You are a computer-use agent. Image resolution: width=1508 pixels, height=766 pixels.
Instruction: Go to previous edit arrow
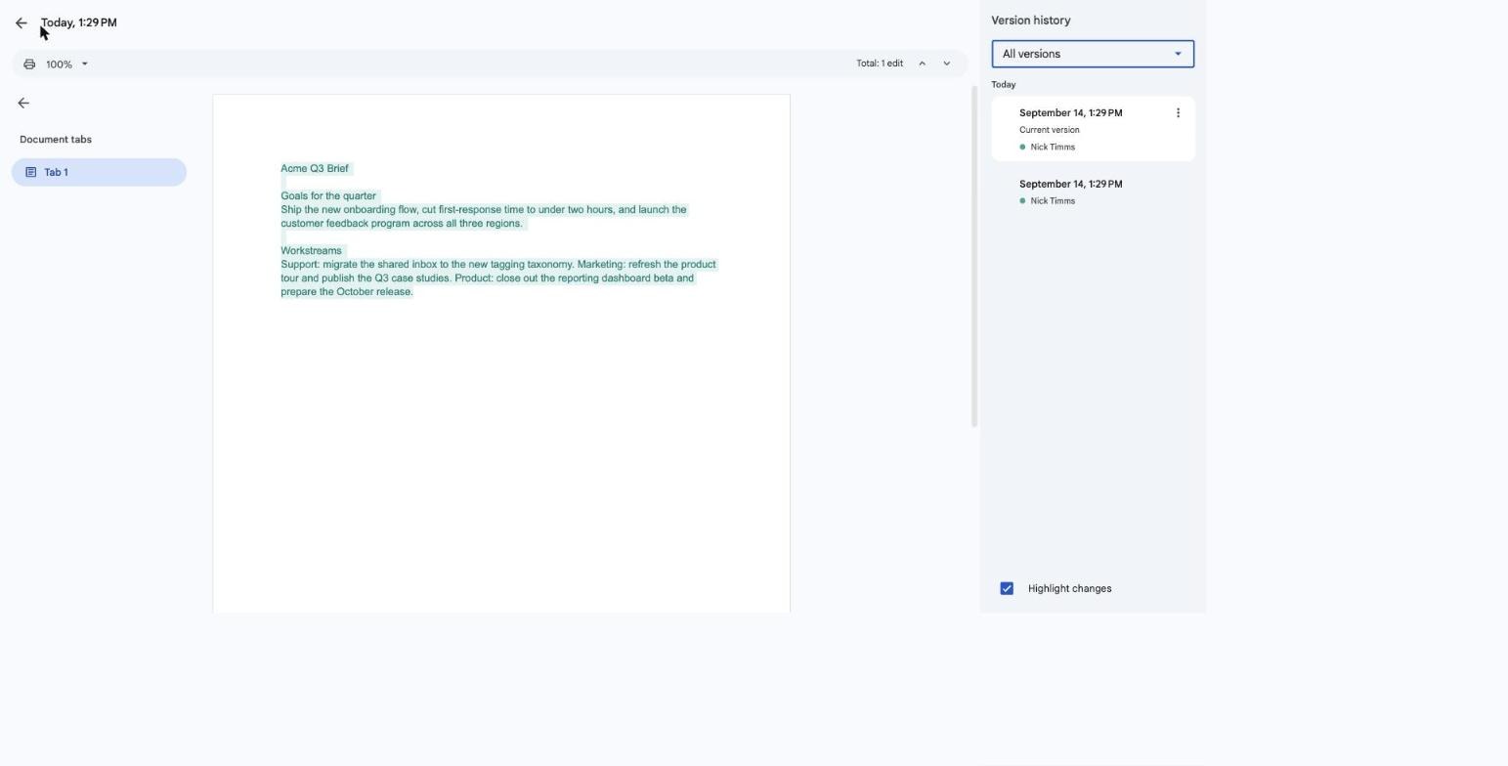pos(922,64)
